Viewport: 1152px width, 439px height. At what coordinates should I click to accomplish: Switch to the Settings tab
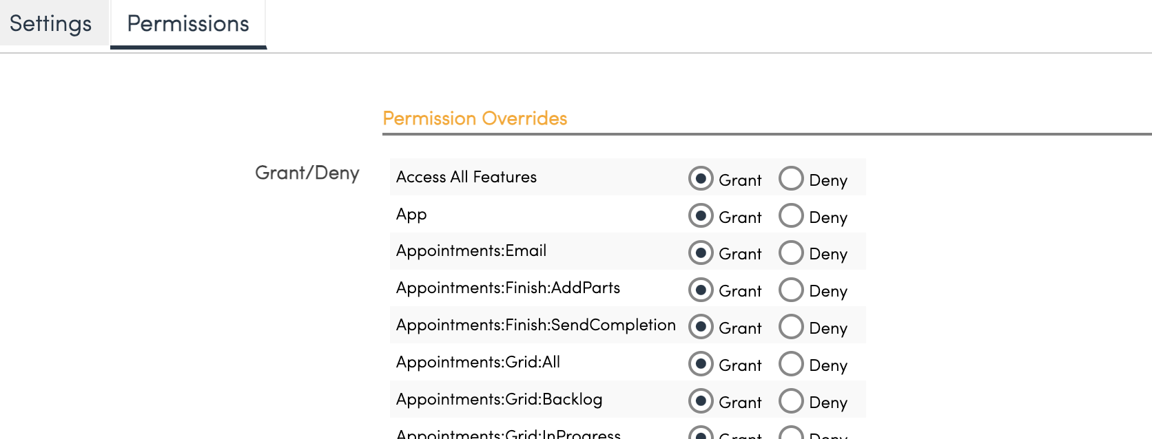coord(50,23)
